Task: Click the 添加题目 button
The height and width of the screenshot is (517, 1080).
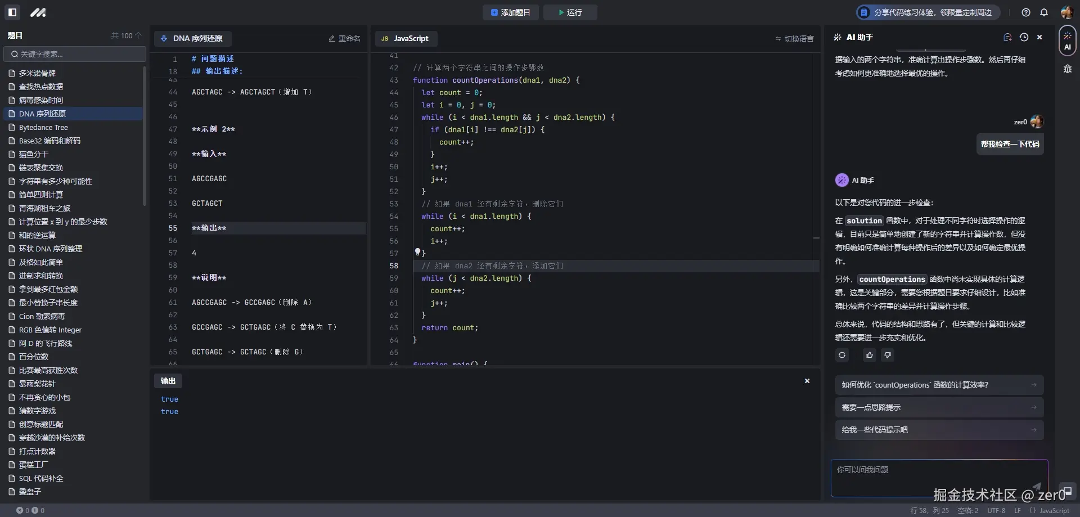Action: coord(510,12)
